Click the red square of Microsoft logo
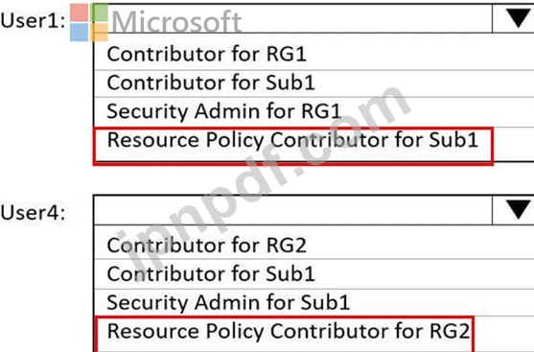This screenshot has height=352, width=534. click(x=79, y=12)
